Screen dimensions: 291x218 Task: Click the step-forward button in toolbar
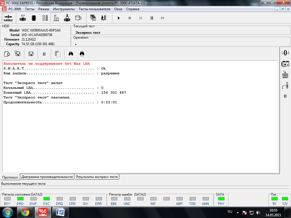point(141,18)
